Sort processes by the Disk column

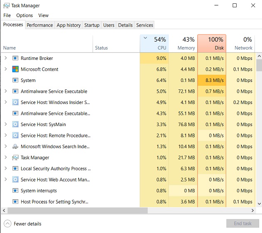click(x=212, y=43)
